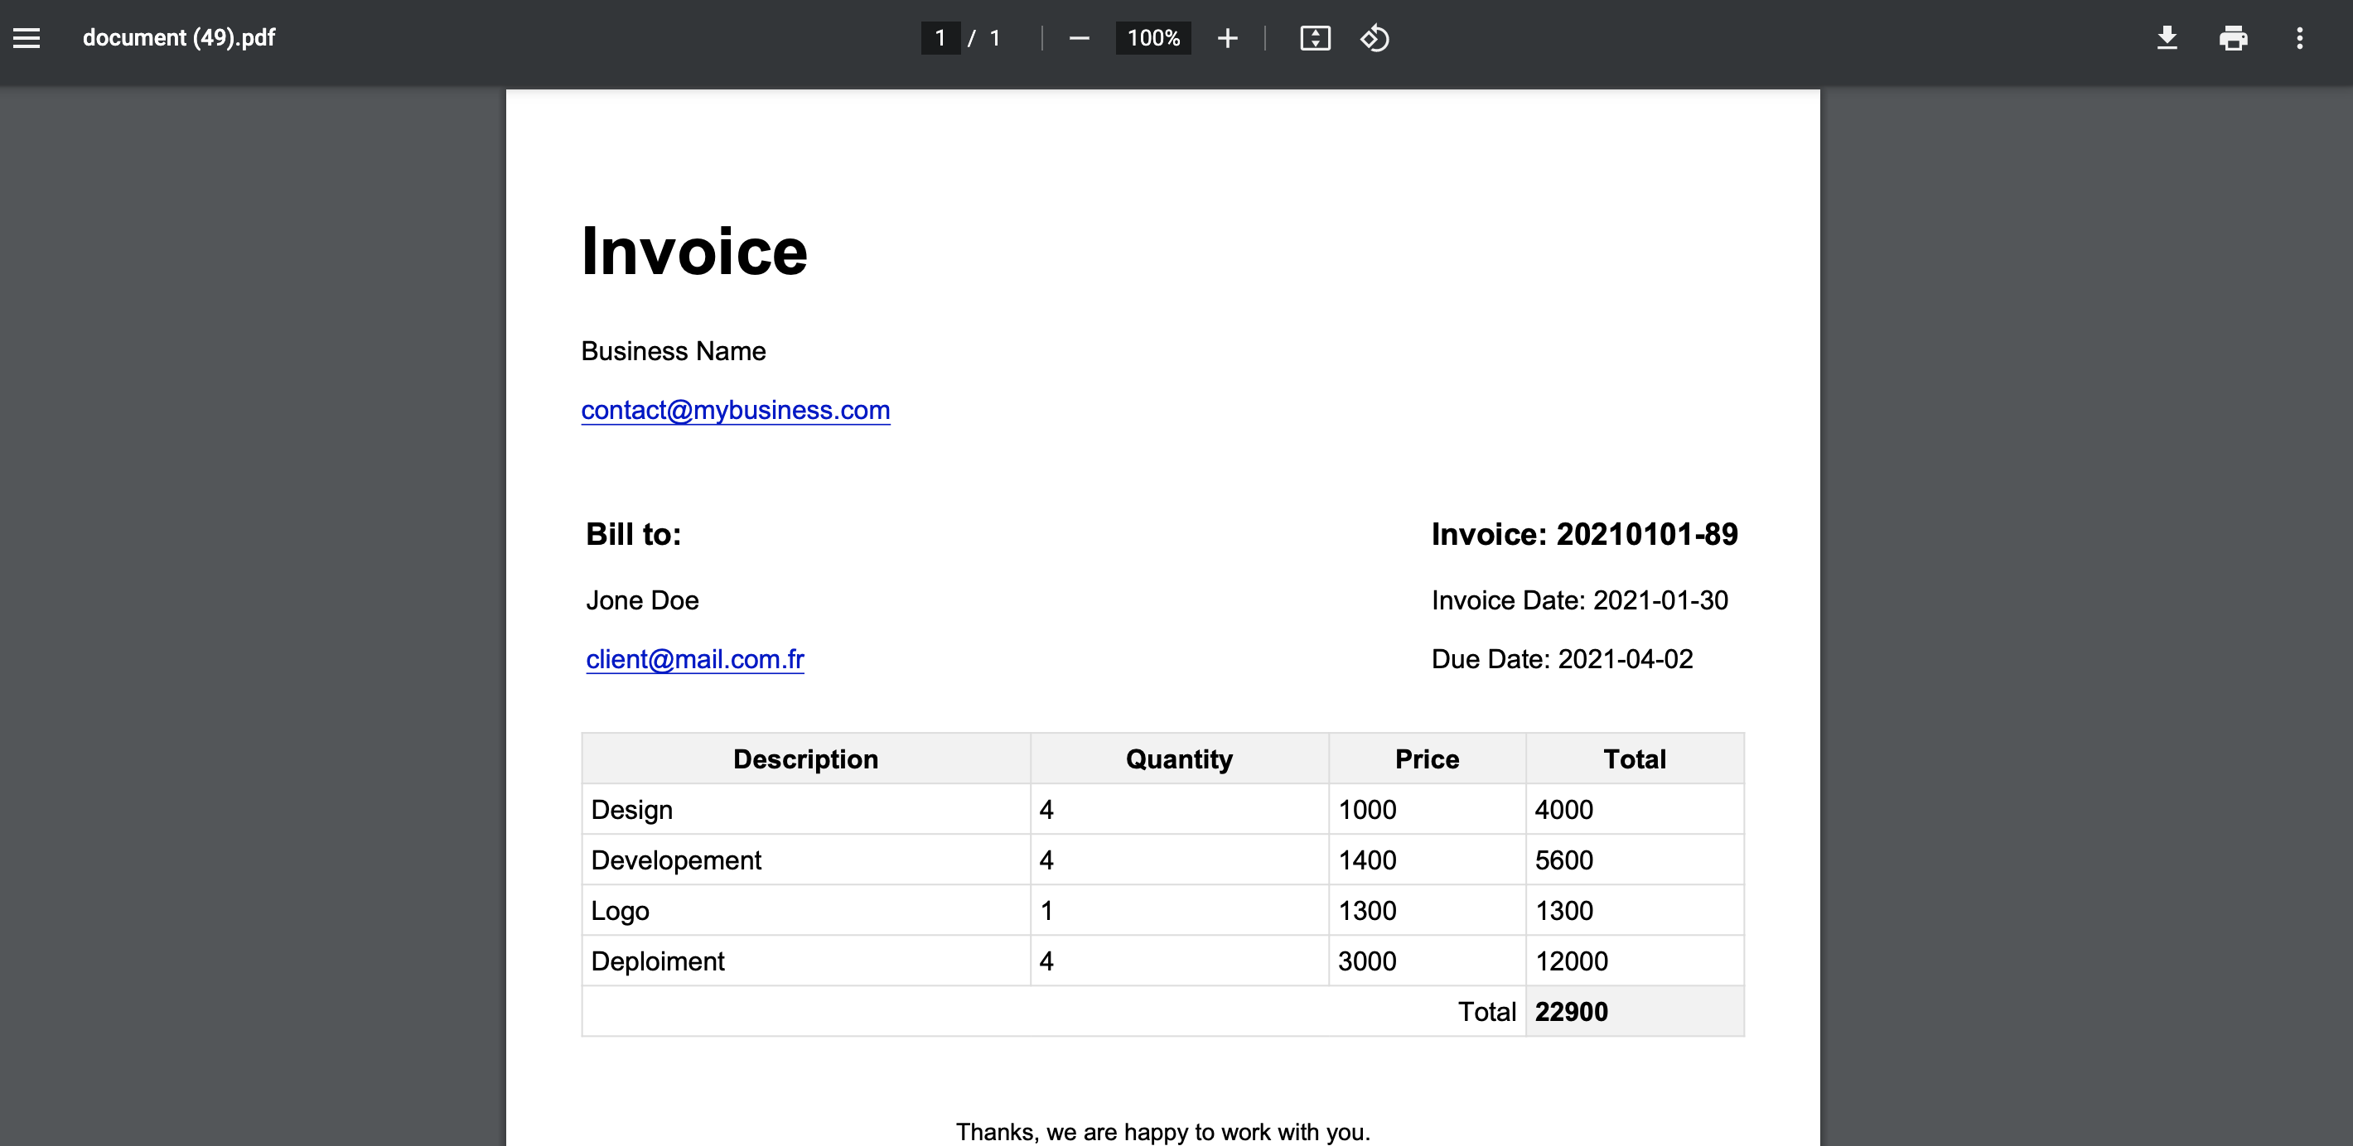Click the Jone Doe name
Screen dimensions: 2353x1146
tap(642, 600)
